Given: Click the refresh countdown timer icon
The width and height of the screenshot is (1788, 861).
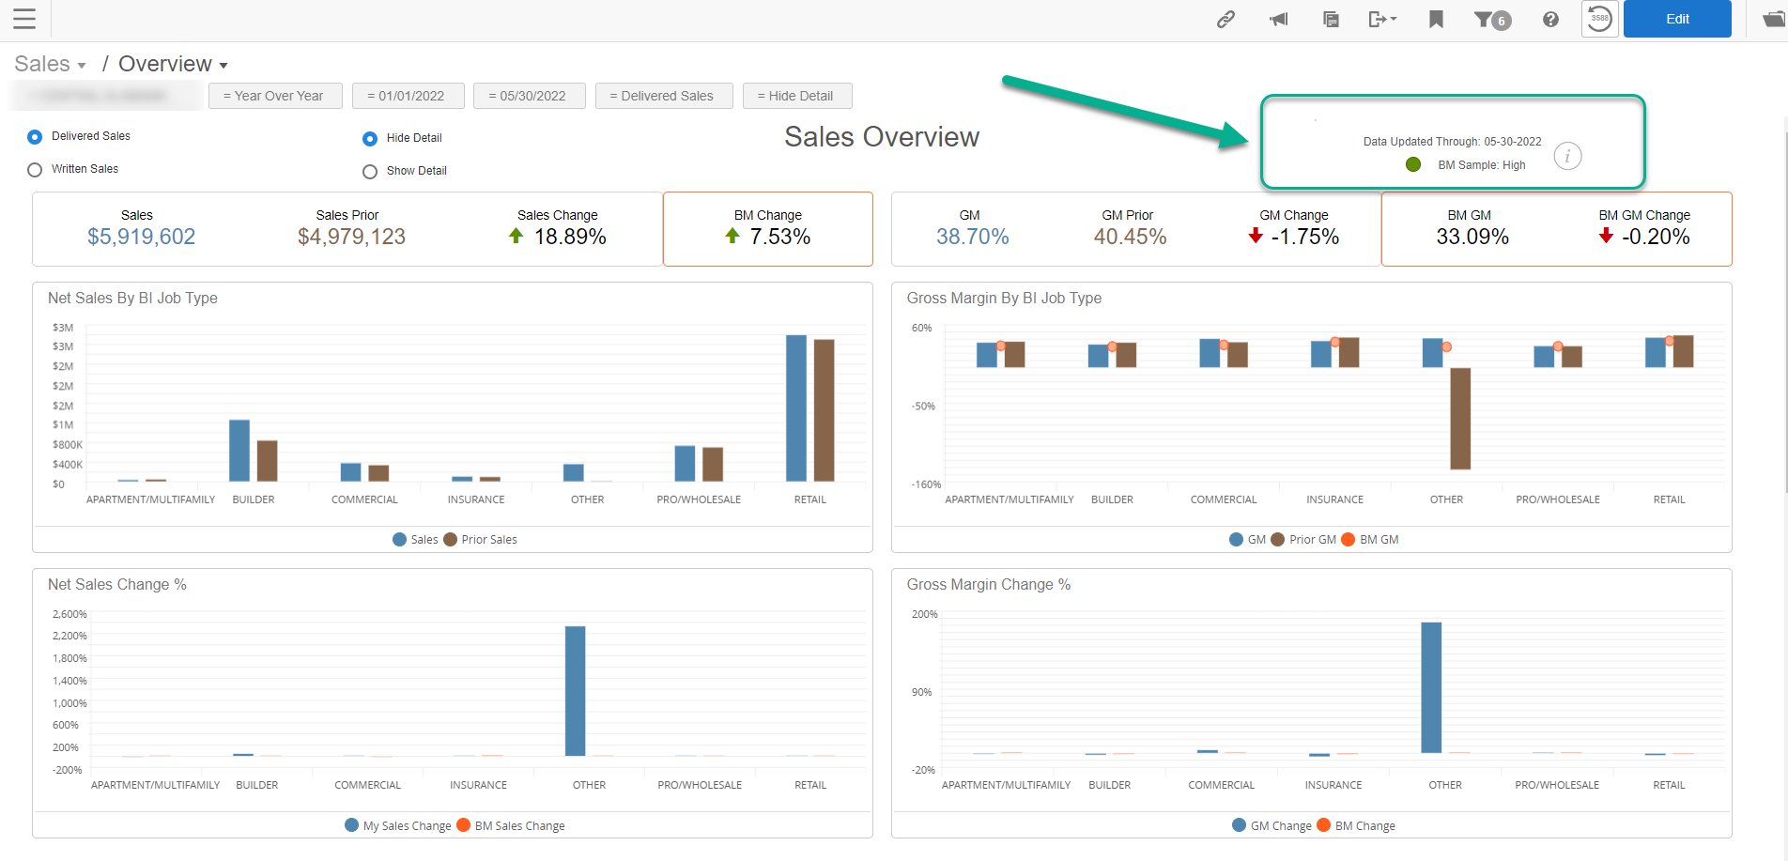Looking at the screenshot, I should tap(1599, 19).
